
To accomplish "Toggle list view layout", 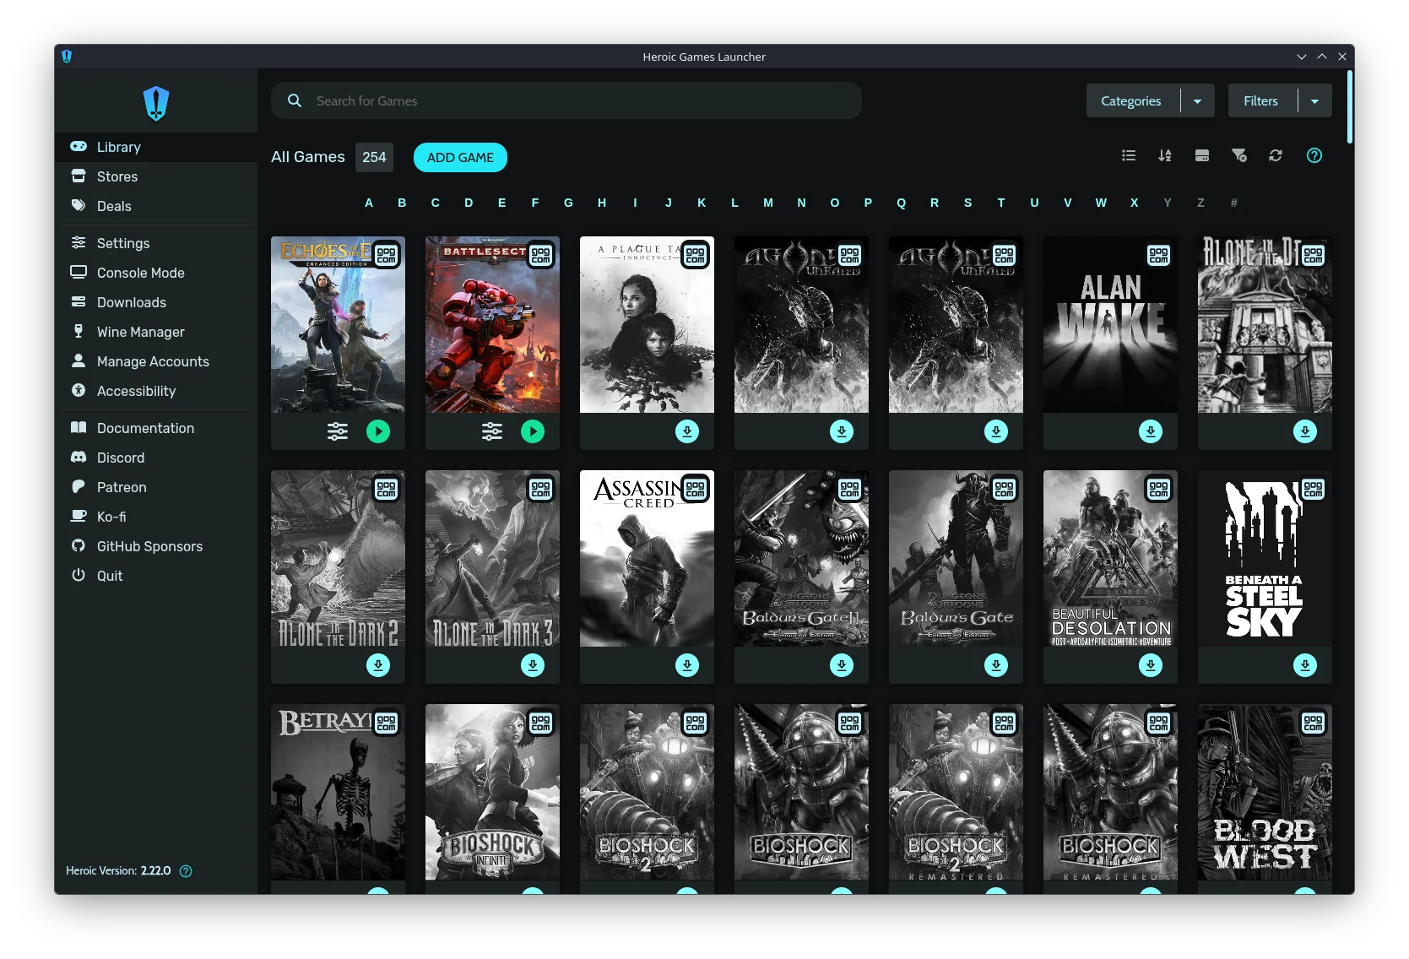I will pyautogui.click(x=1129, y=155).
